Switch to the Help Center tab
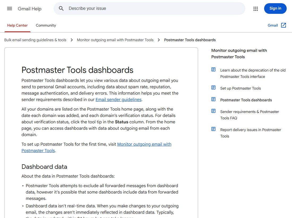 [x=17, y=25]
